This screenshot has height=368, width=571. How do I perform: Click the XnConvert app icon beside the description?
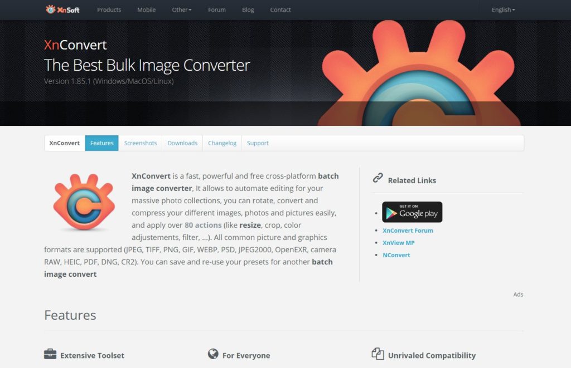(x=84, y=202)
